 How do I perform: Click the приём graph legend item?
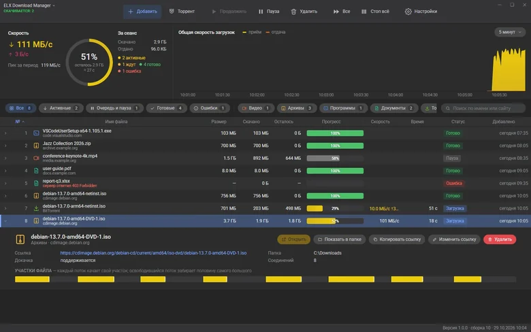click(x=252, y=32)
